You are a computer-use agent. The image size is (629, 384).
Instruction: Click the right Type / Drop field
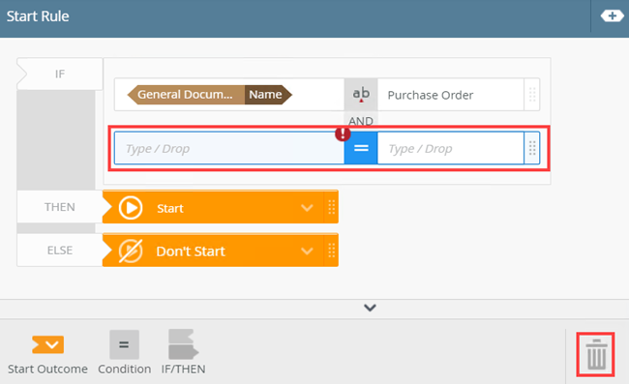451,148
